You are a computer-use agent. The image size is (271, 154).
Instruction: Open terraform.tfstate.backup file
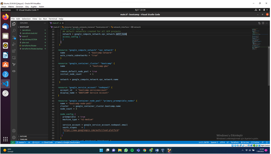33,49
